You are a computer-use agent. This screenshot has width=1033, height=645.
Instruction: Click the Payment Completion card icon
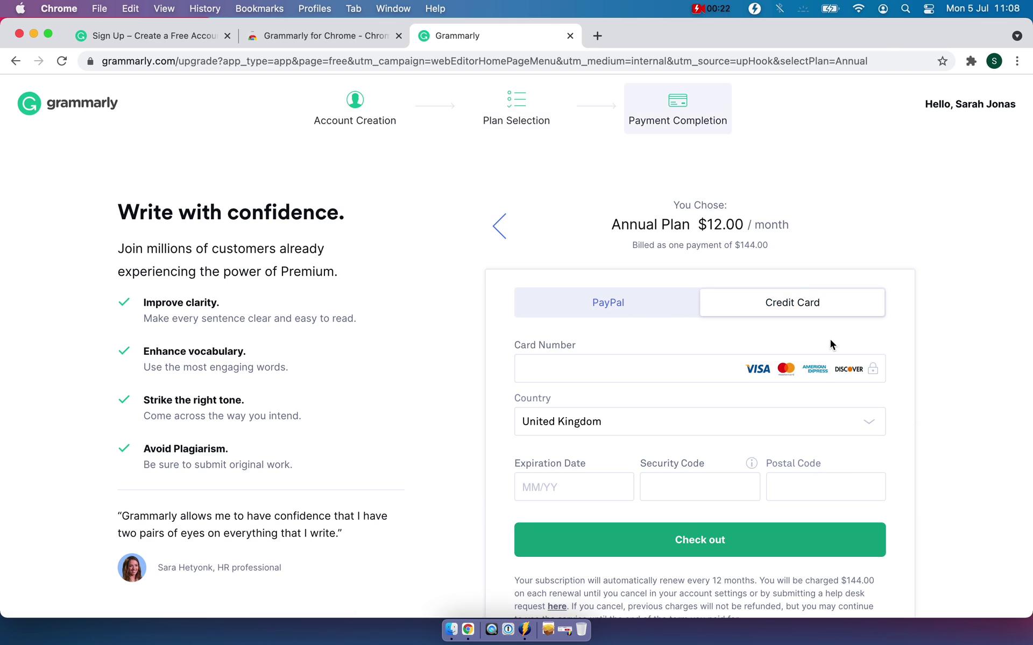[677, 100]
